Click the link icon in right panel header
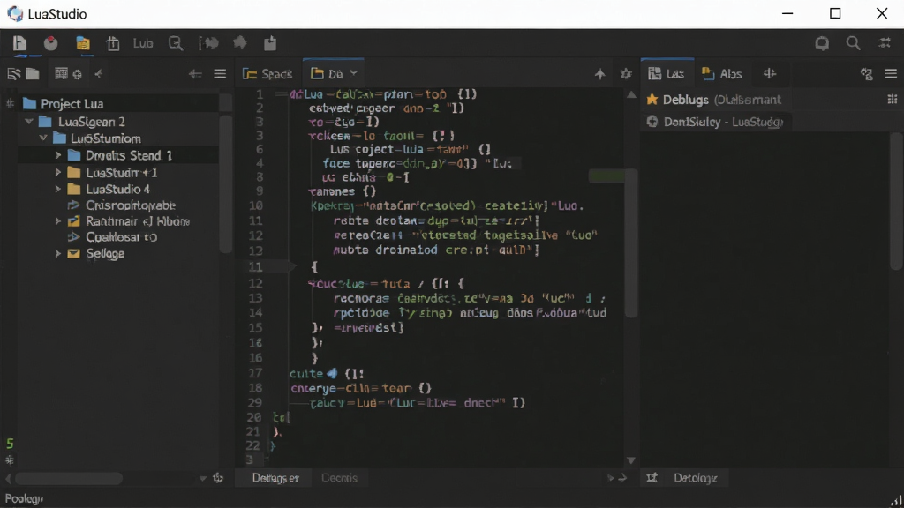Image resolution: width=904 pixels, height=508 pixels. (867, 74)
